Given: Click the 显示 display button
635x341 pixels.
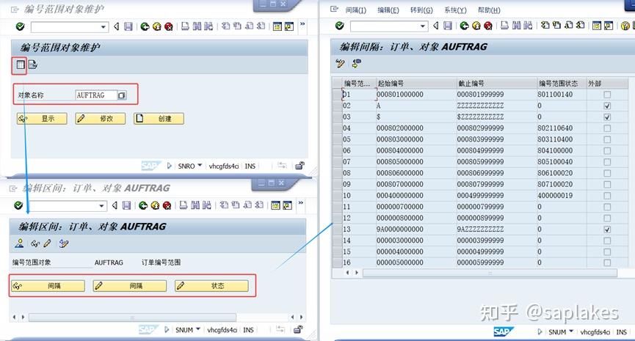Looking at the screenshot, I should 42,119.
